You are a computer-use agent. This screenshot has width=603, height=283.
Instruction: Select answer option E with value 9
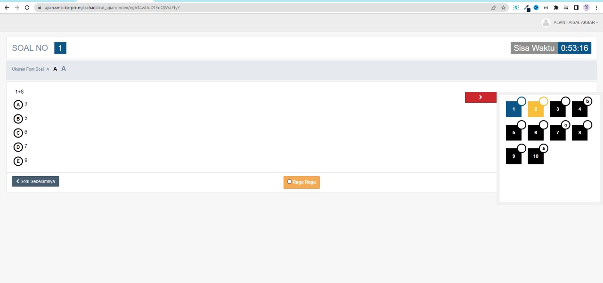coord(18,162)
